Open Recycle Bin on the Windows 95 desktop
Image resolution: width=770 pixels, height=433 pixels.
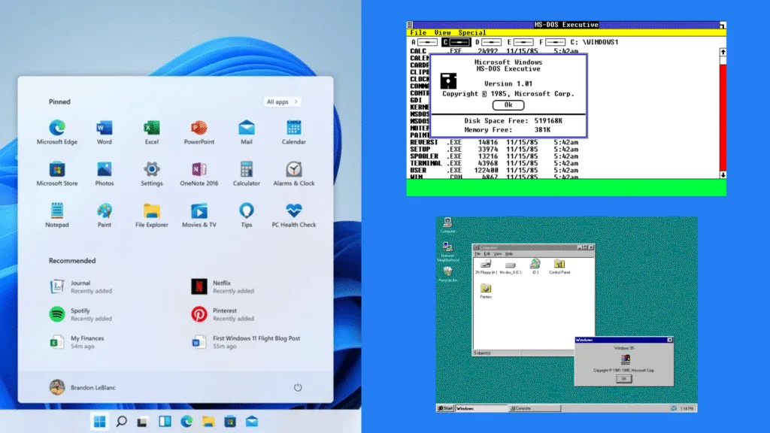447,273
